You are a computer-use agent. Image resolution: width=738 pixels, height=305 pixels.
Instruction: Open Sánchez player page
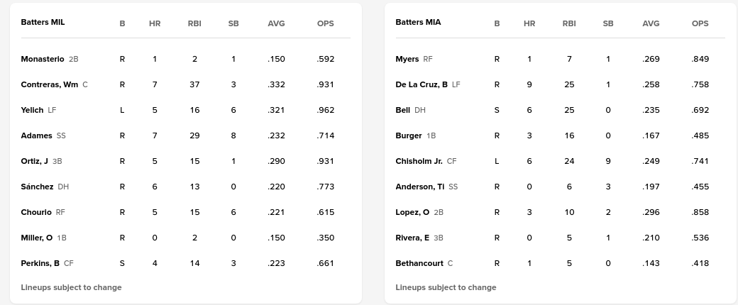pyautogui.click(x=37, y=187)
